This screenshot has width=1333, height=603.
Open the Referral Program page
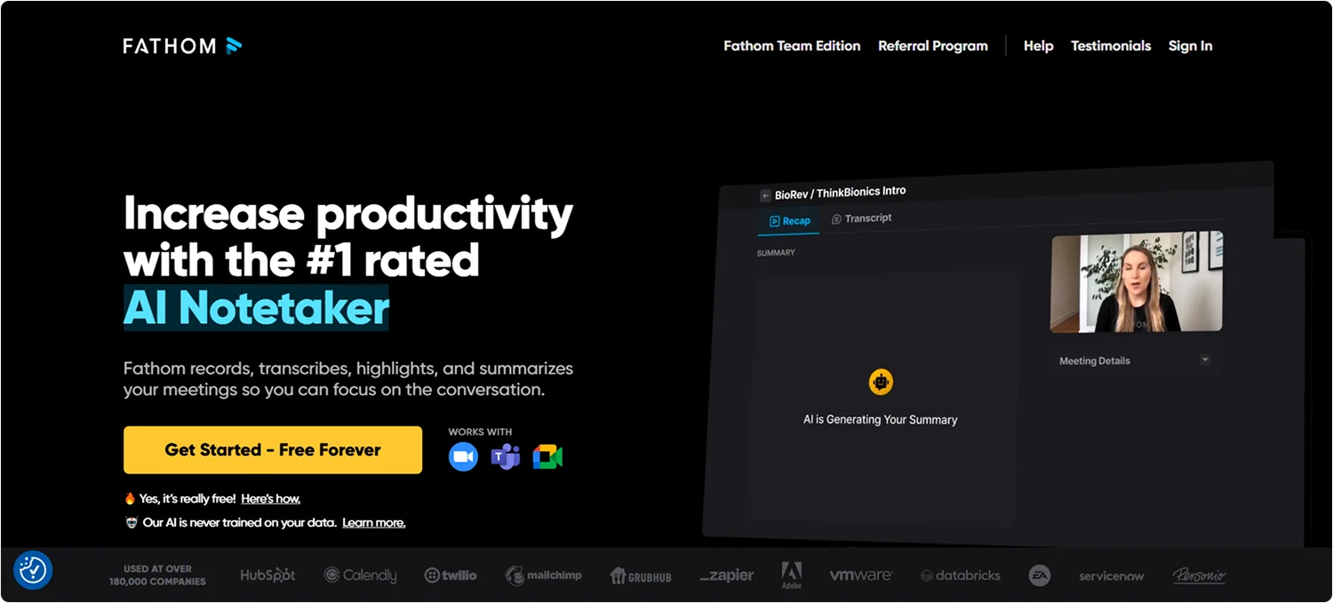click(x=933, y=46)
